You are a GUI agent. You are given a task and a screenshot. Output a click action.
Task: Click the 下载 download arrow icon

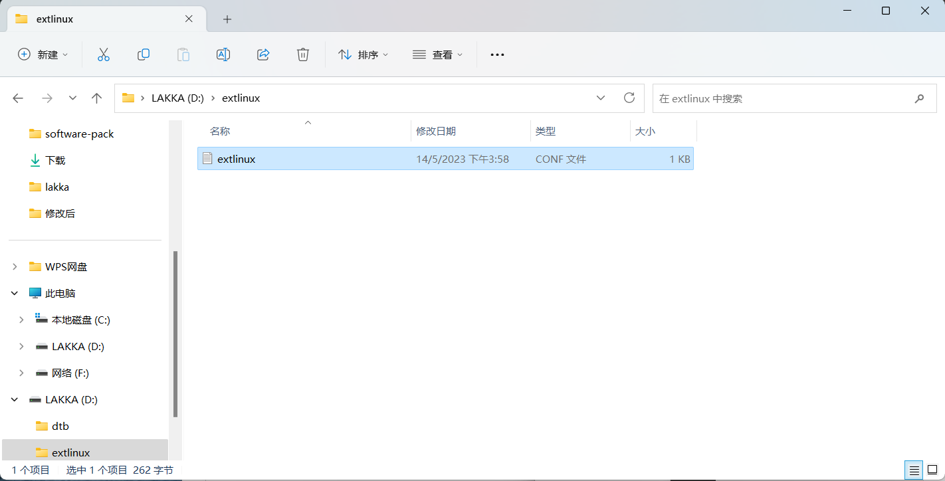tap(35, 160)
